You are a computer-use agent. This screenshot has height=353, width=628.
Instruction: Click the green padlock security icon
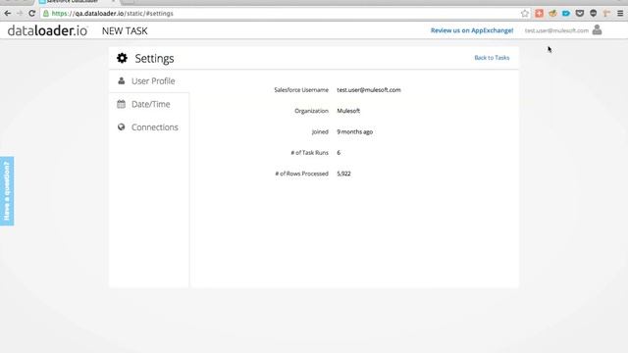tap(46, 13)
